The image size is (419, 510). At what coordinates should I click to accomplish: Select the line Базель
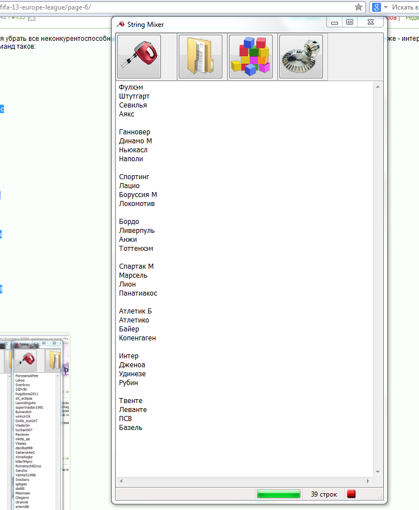click(x=131, y=427)
